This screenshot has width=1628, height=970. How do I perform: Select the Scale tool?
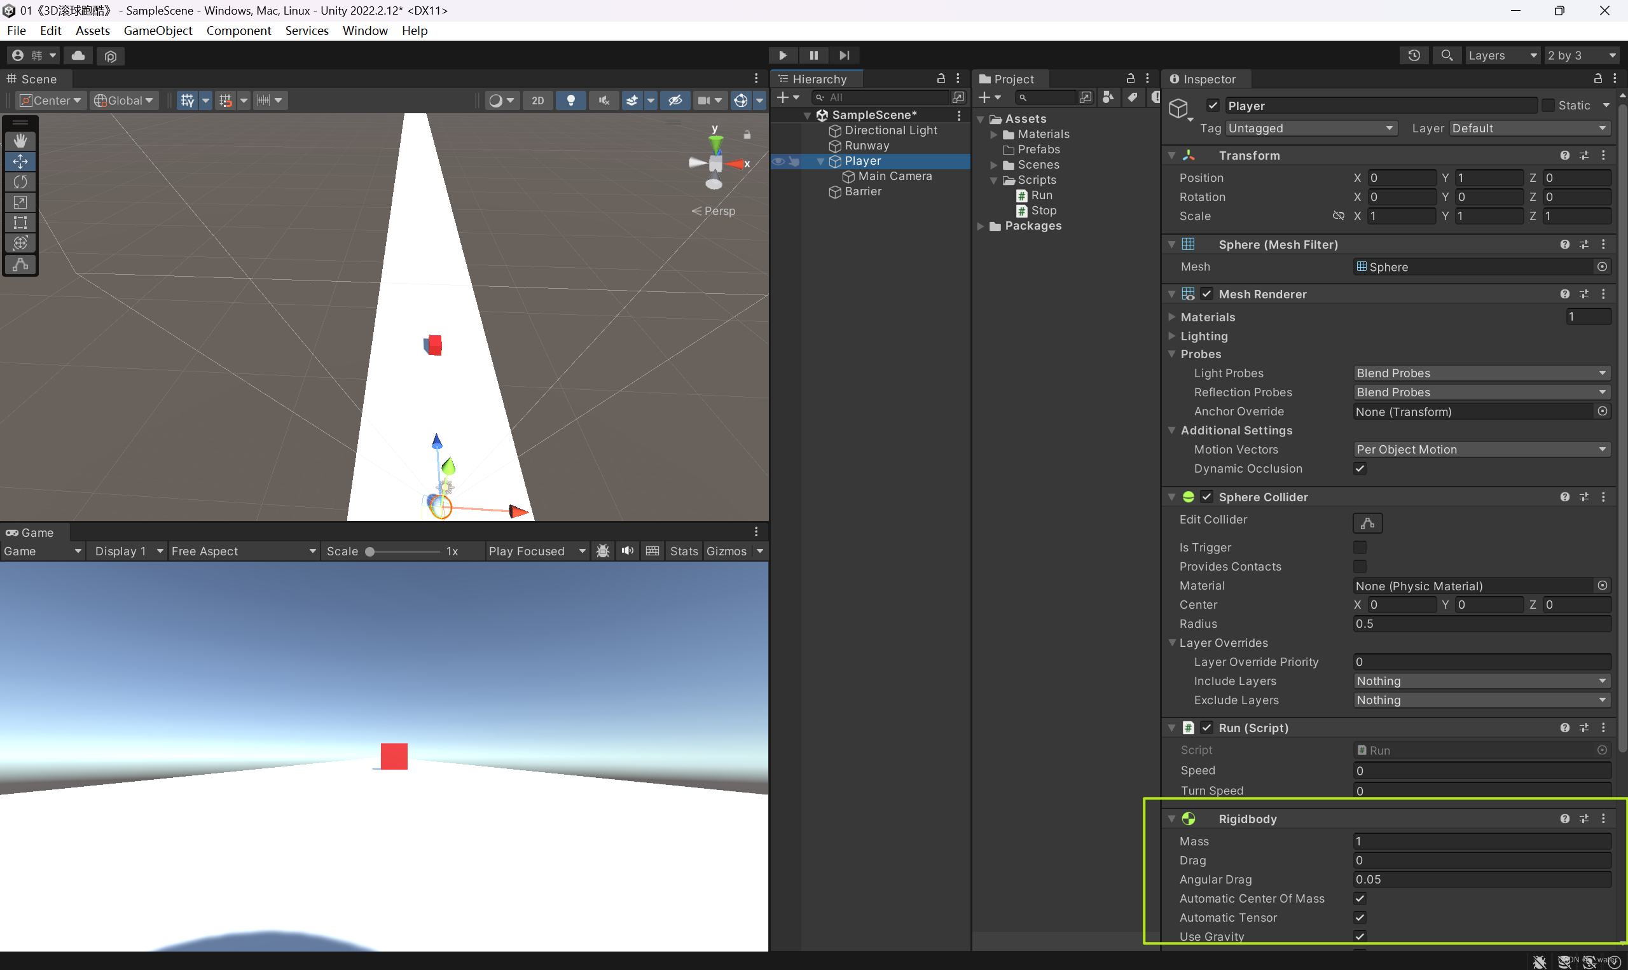tap(20, 202)
